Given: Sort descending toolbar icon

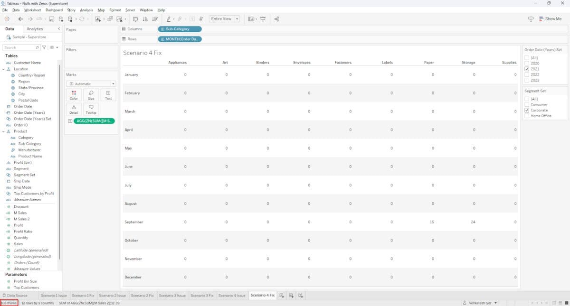Looking at the screenshot, I should tap(155, 19).
